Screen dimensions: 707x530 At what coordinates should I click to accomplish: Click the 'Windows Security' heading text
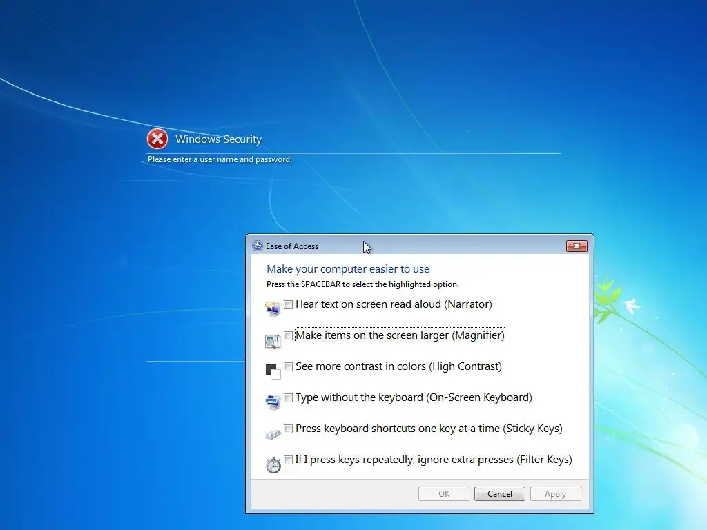pos(218,139)
